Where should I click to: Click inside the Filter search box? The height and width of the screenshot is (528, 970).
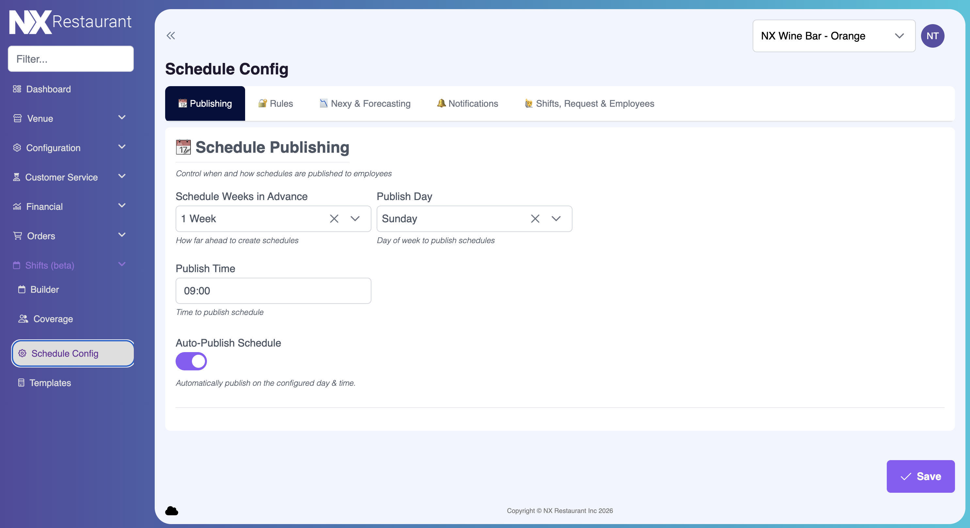coord(70,59)
